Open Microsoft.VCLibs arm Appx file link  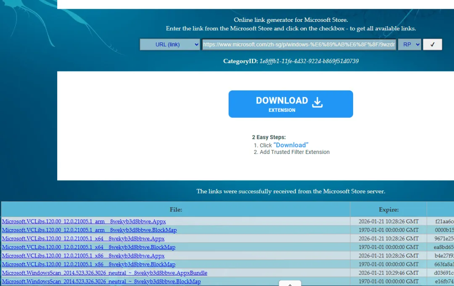(x=84, y=221)
